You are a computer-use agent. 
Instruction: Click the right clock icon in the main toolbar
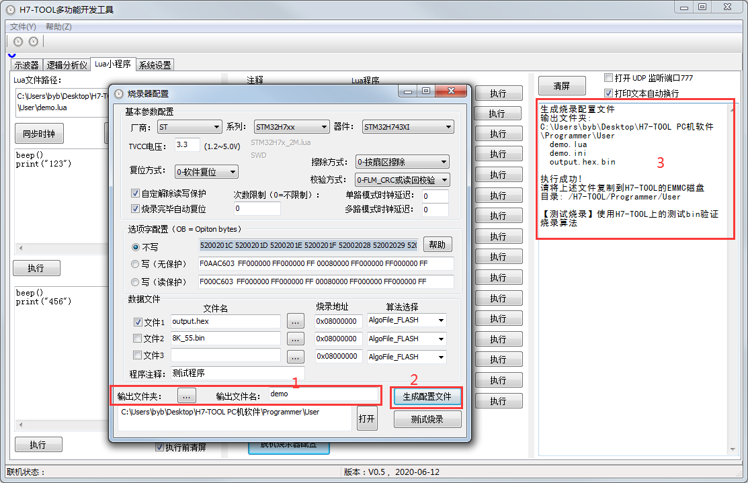[x=34, y=42]
